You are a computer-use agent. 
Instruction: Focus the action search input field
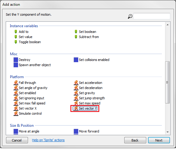pos(152,16)
